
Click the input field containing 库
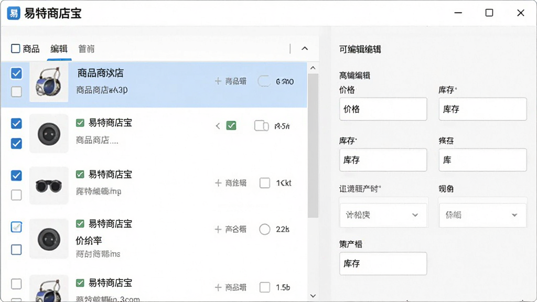(482, 160)
